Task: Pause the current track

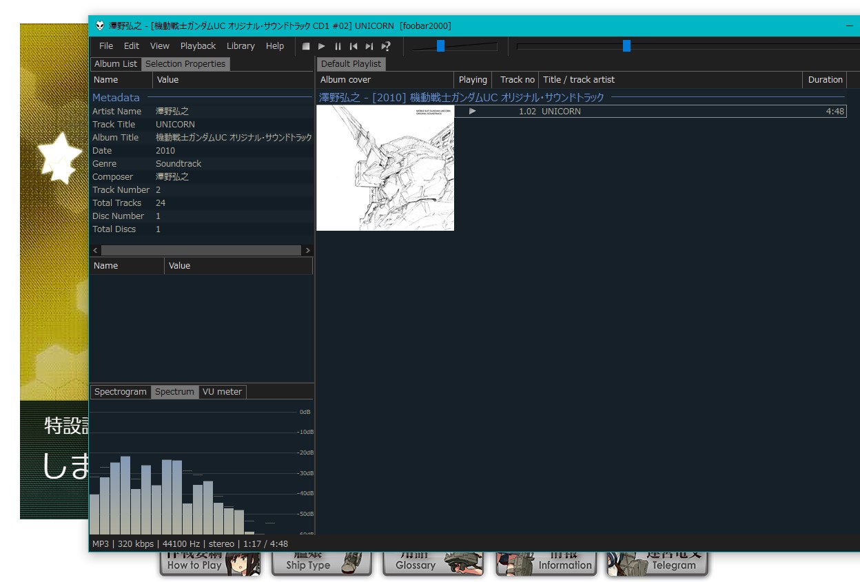Action: (338, 46)
